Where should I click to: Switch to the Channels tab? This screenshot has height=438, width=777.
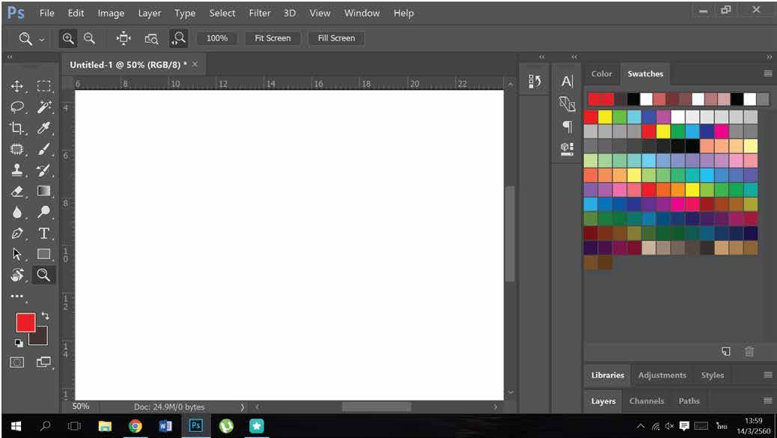[647, 401]
